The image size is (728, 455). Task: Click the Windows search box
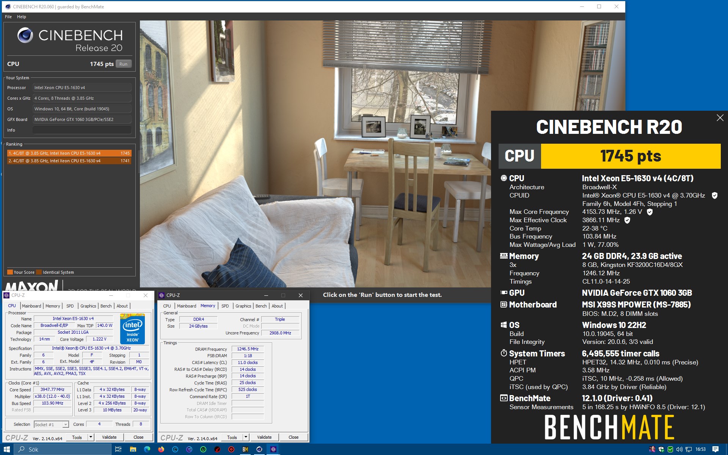[x=63, y=449]
